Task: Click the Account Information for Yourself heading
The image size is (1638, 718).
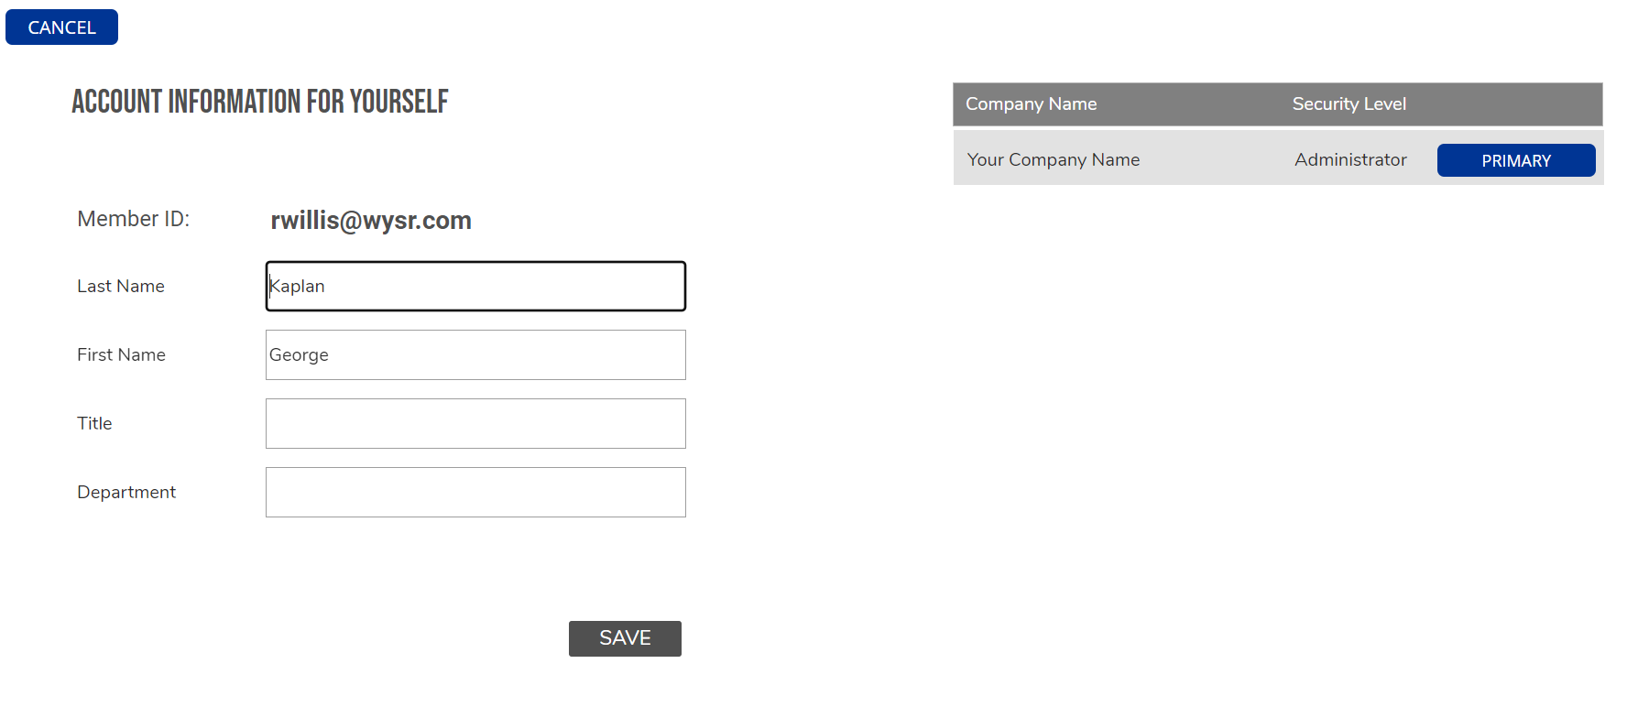Action: coord(260,102)
